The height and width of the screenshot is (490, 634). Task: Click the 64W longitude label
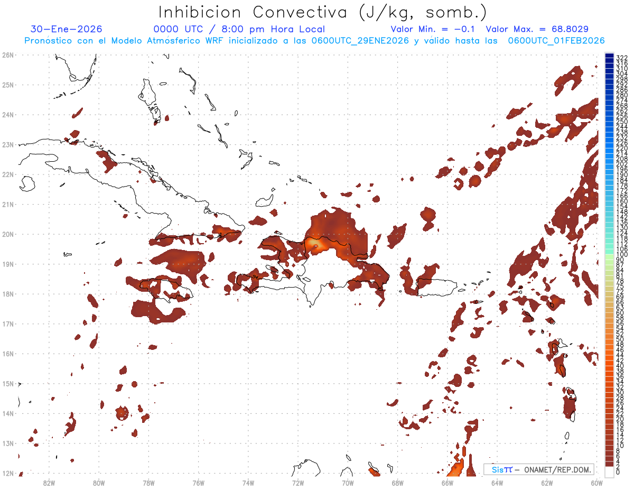(497, 483)
